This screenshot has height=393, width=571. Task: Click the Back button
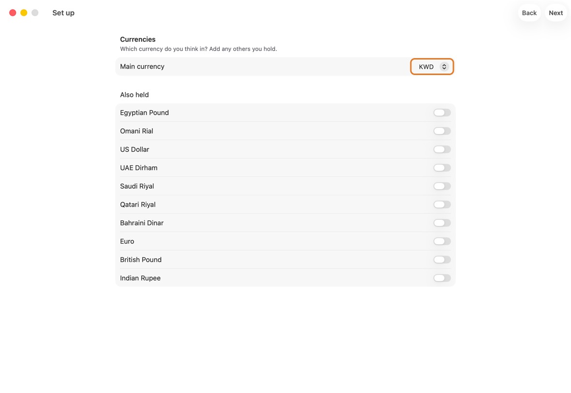[529, 13]
